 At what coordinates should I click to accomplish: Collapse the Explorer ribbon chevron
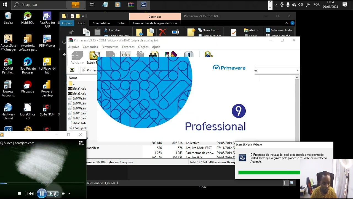click(287, 23)
